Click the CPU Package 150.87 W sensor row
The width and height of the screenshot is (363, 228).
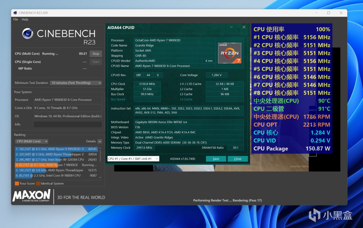[x=292, y=148]
